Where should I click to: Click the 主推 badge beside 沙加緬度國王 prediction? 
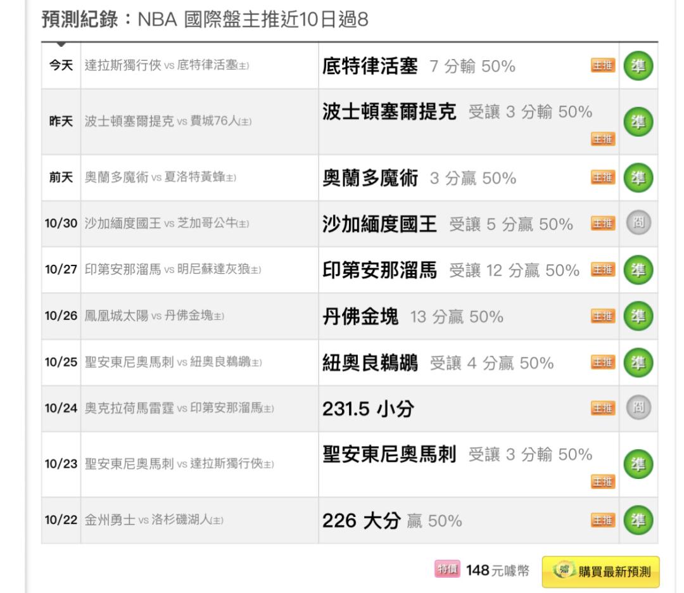tap(603, 223)
